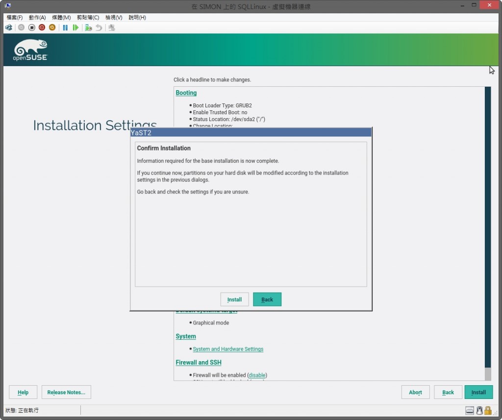This screenshot has width=502, height=420.
Task: Close the VM connection window
Action: (x=490, y=5)
